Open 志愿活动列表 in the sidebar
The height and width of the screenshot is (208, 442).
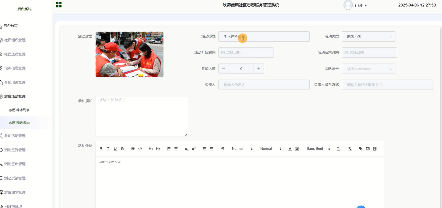click(19, 110)
